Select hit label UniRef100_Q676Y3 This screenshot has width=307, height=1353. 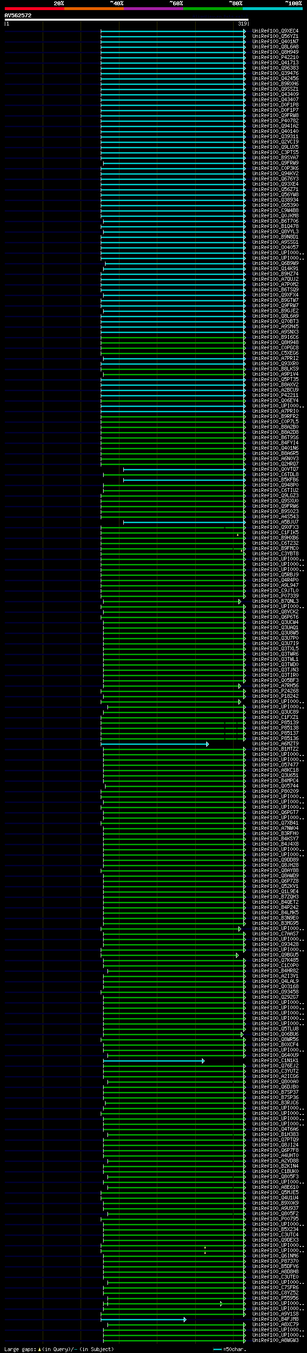click(x=275, y=179)
